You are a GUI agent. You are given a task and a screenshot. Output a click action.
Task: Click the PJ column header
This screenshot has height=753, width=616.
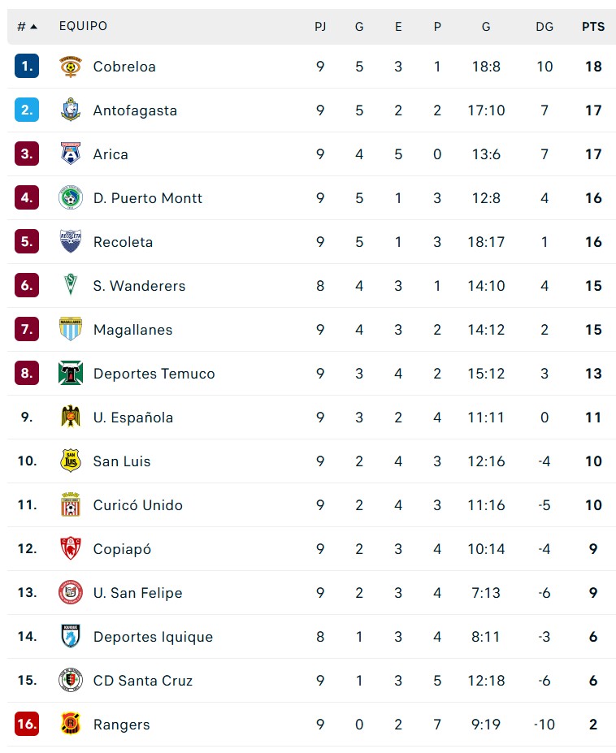[320, 27]
